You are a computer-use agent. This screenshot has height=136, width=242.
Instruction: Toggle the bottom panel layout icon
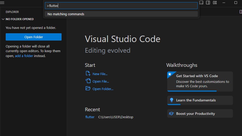pos(201,3)
